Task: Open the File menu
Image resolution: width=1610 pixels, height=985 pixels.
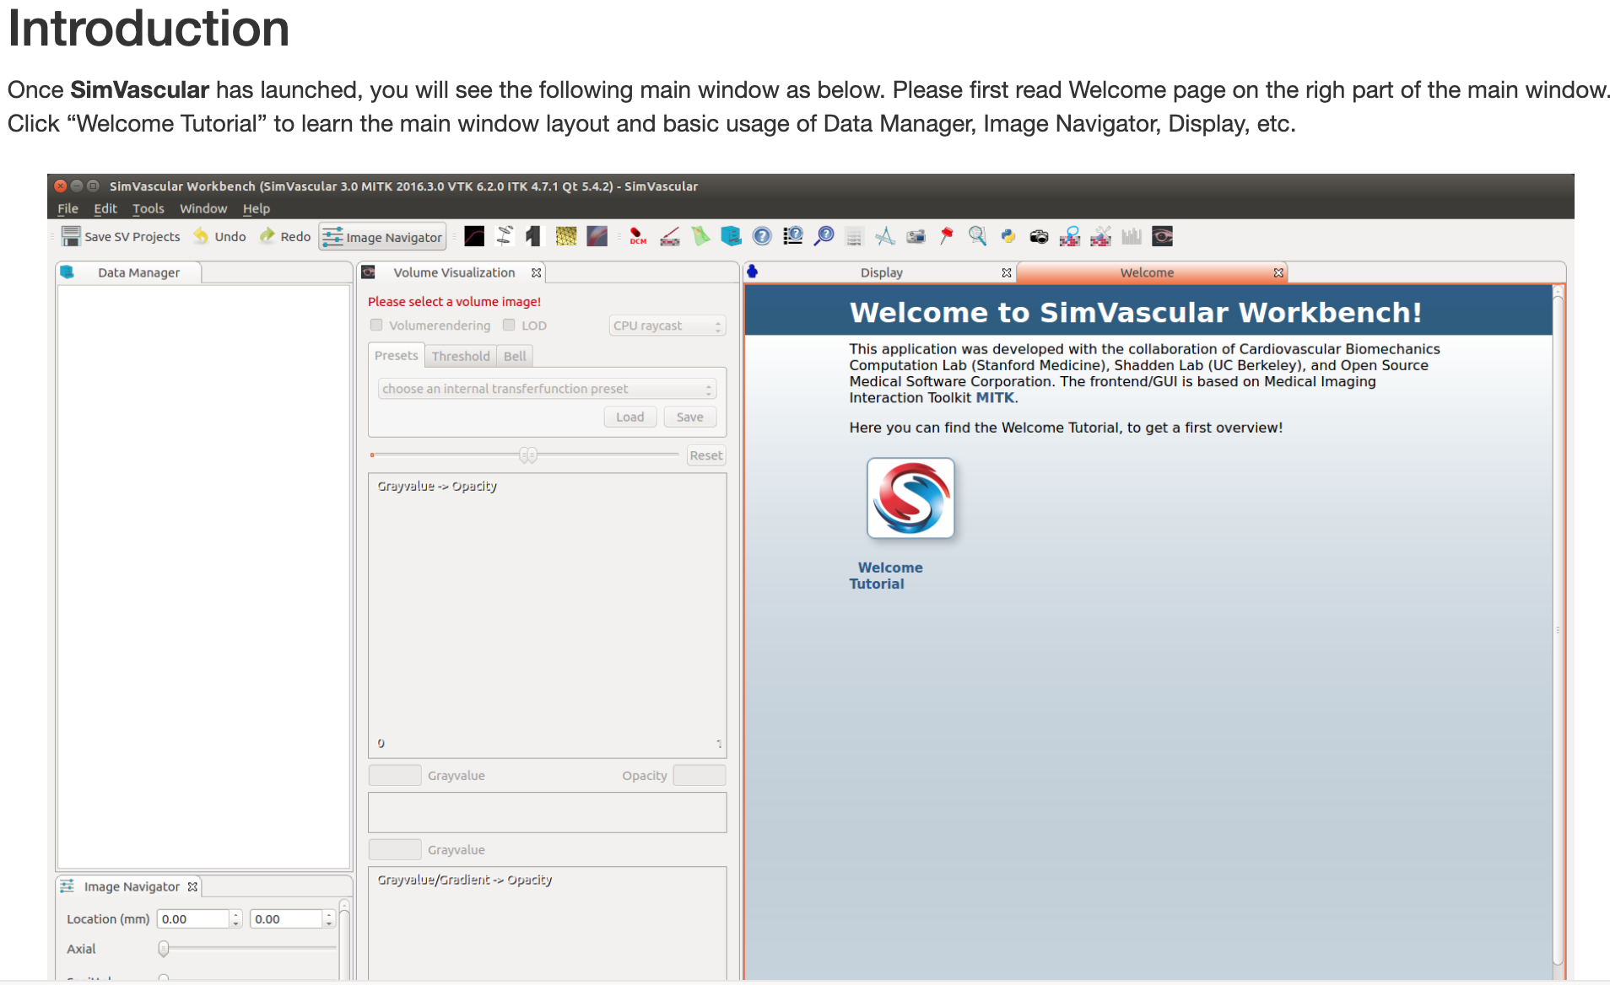Action: (x=68, y=208)
